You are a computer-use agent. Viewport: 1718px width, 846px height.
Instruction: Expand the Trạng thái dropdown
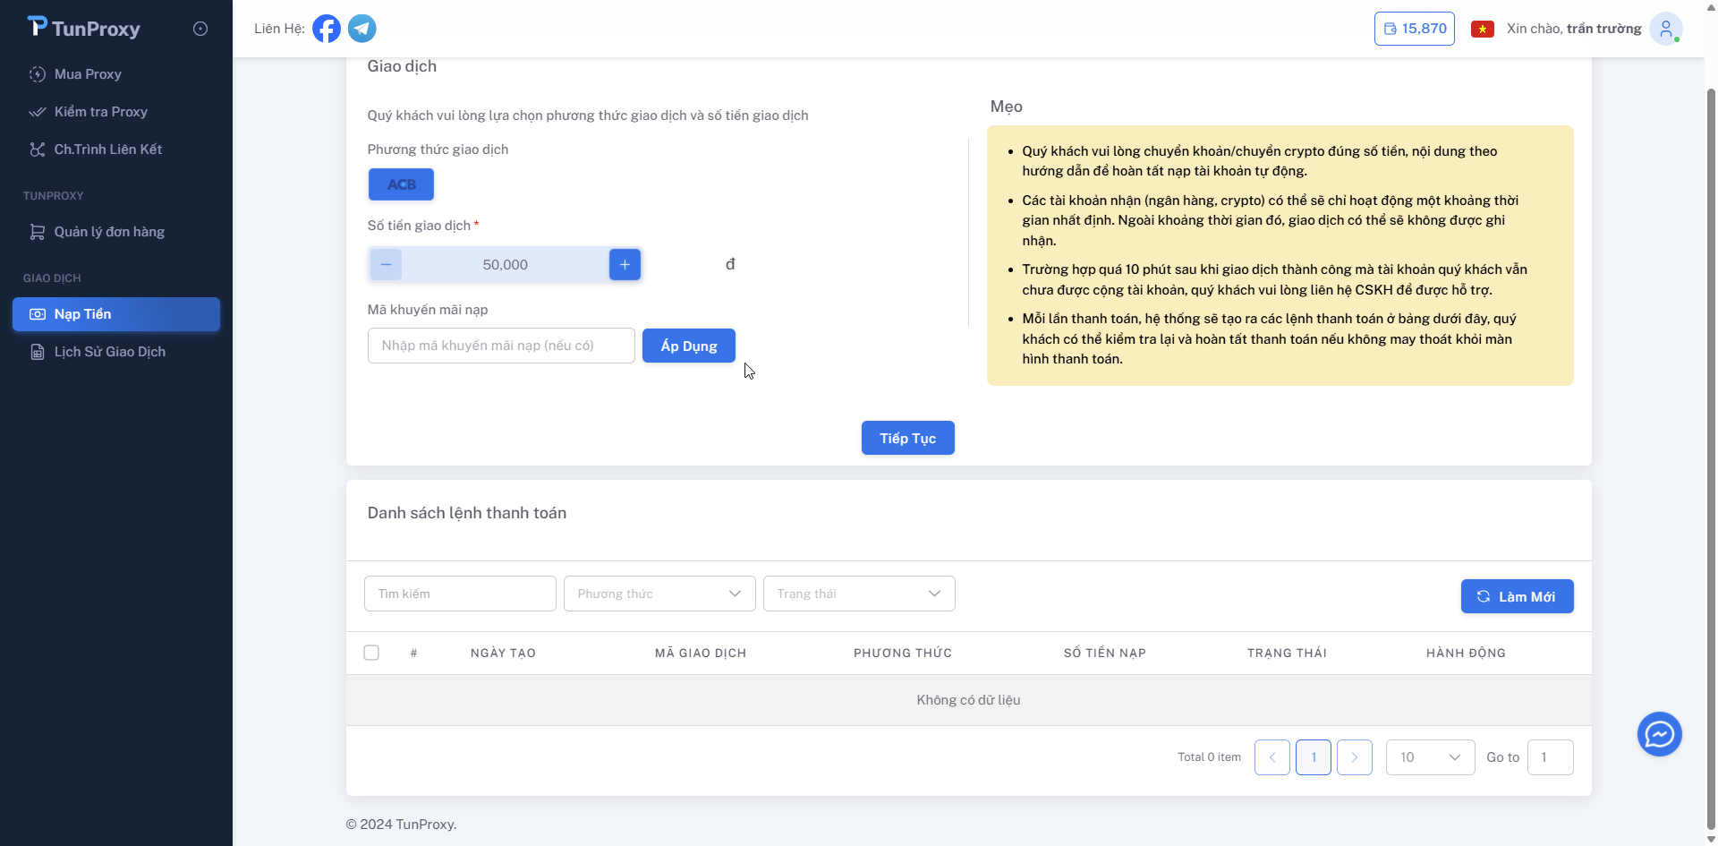[859, 594]
